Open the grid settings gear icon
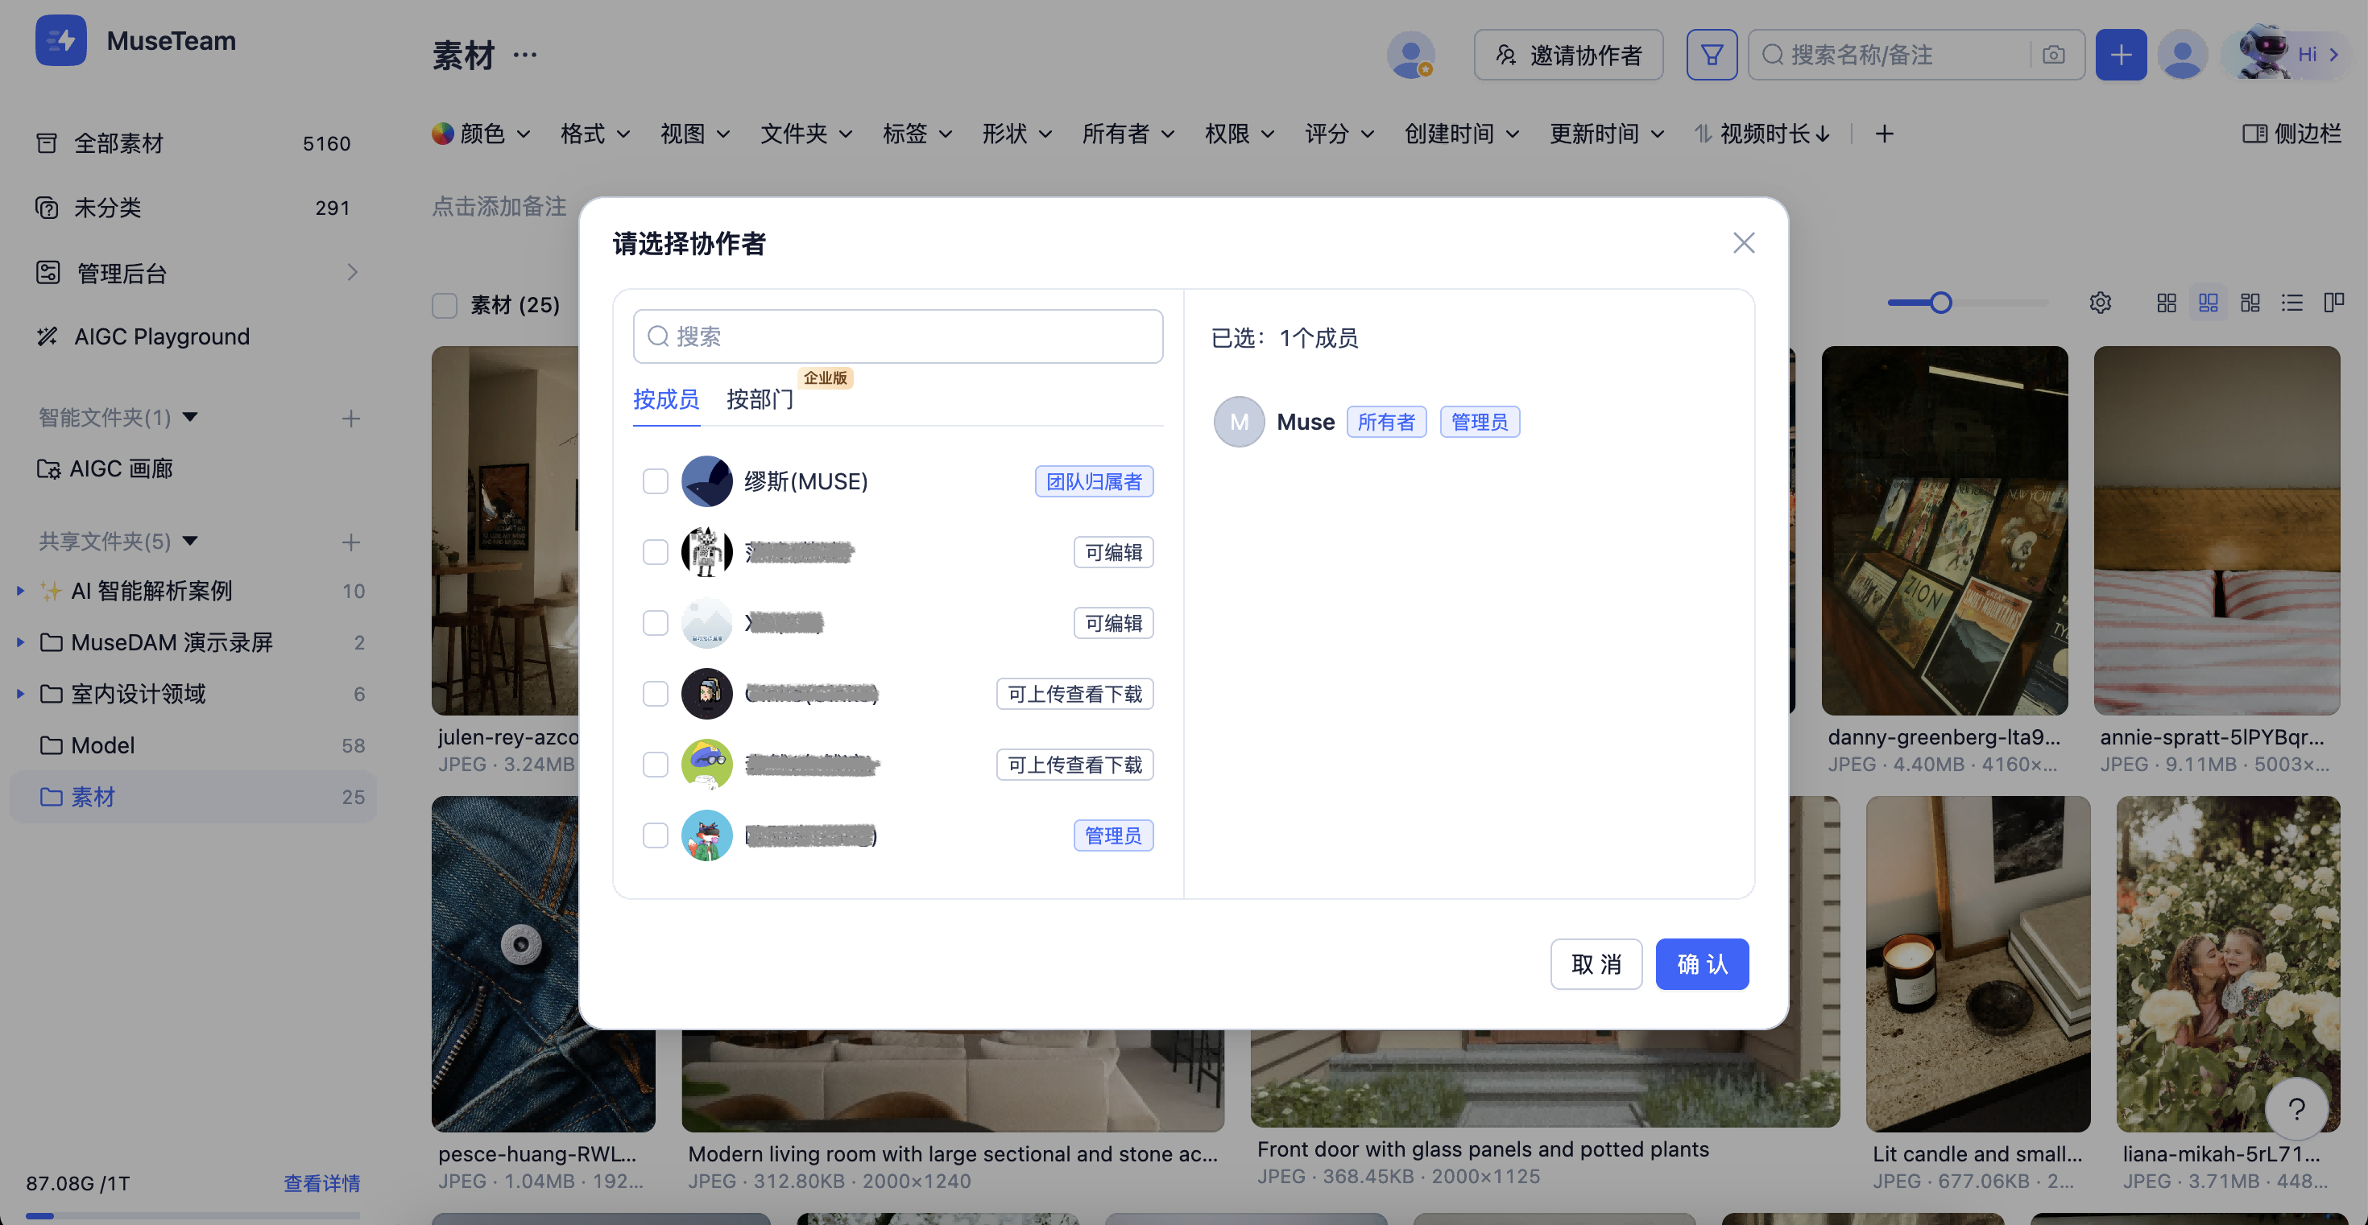The width and height of the screenshot is (2368, 1225). (x=2100, y=303)
